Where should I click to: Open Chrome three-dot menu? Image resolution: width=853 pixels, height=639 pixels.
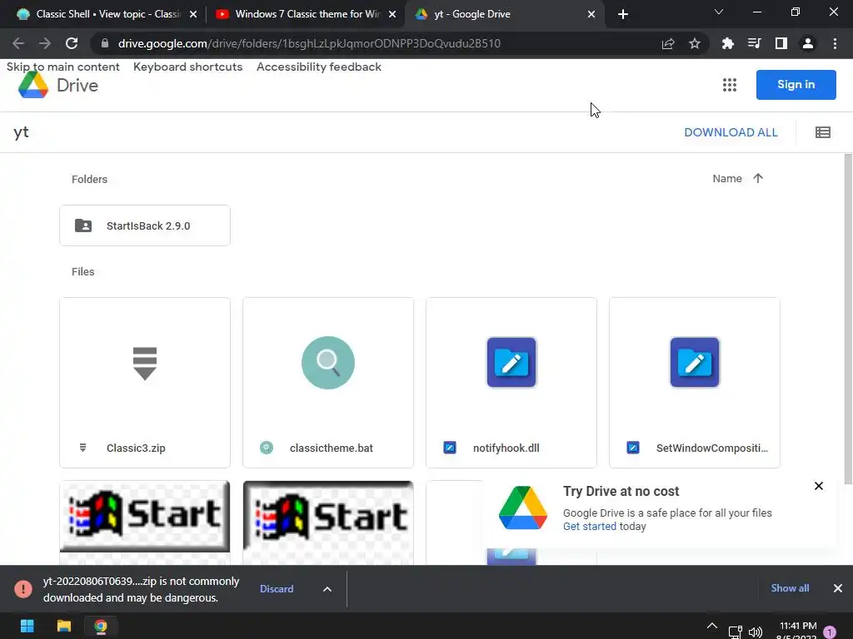(835, 43)
